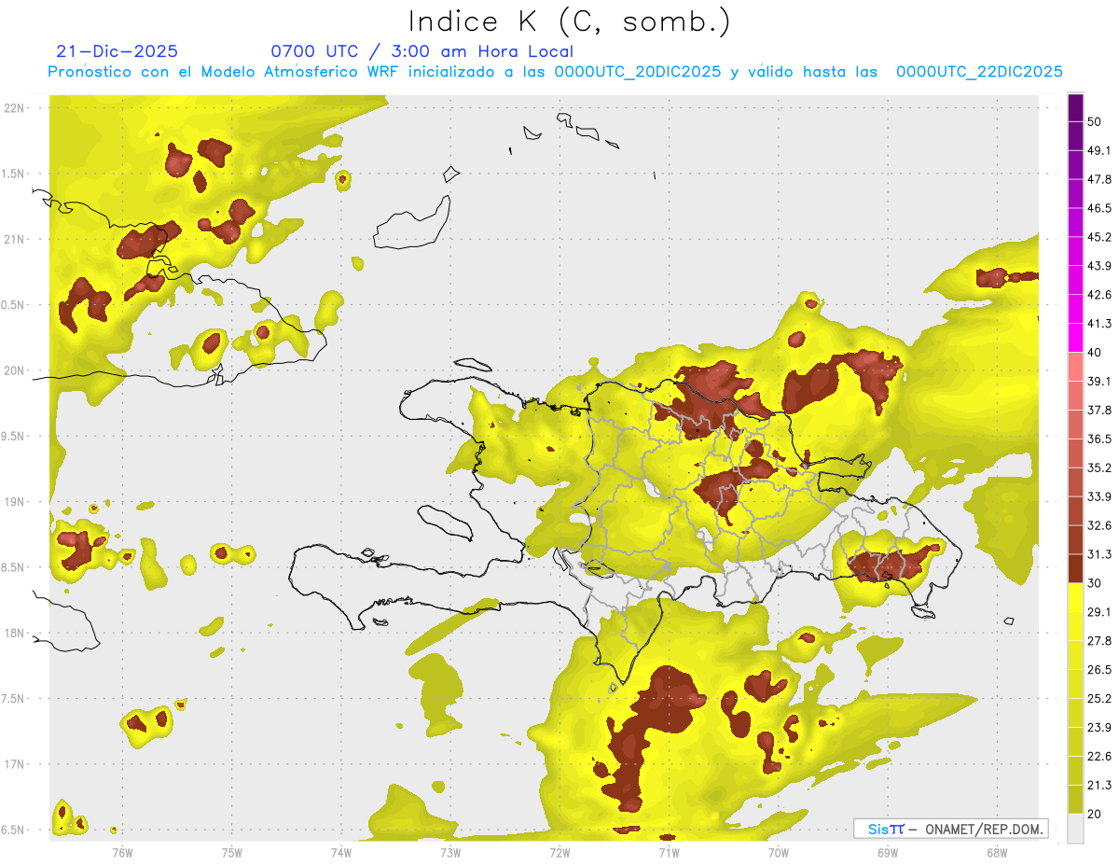The width and height of the screenshot is (1119, 865).
Task: Click the colorbar value 27.8
Action: [x=1098, y=641]
